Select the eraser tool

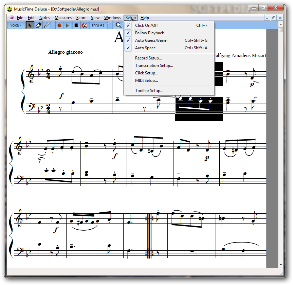coord(38,25)
